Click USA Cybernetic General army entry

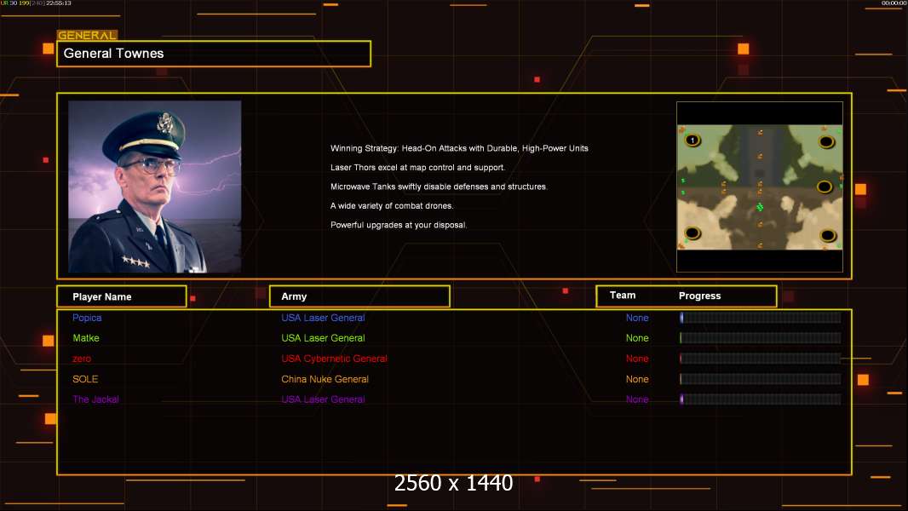coord(334,359)
